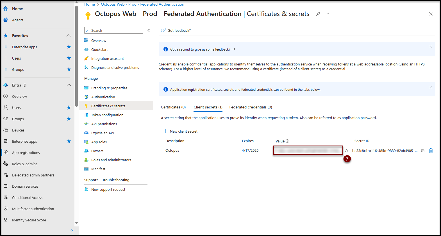Dismiss the feedback request banner

430,47
